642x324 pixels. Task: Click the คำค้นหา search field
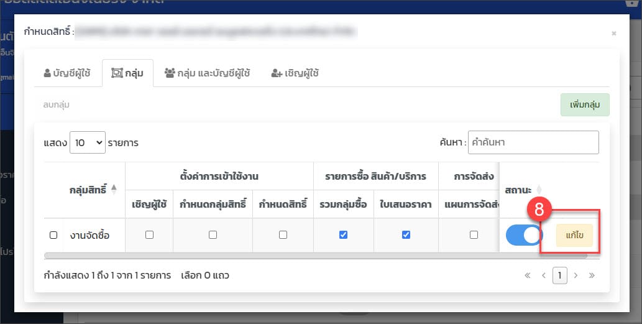click(533, 142)
